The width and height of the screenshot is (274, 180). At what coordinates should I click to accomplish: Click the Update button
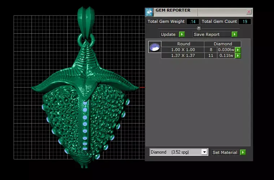169,34
